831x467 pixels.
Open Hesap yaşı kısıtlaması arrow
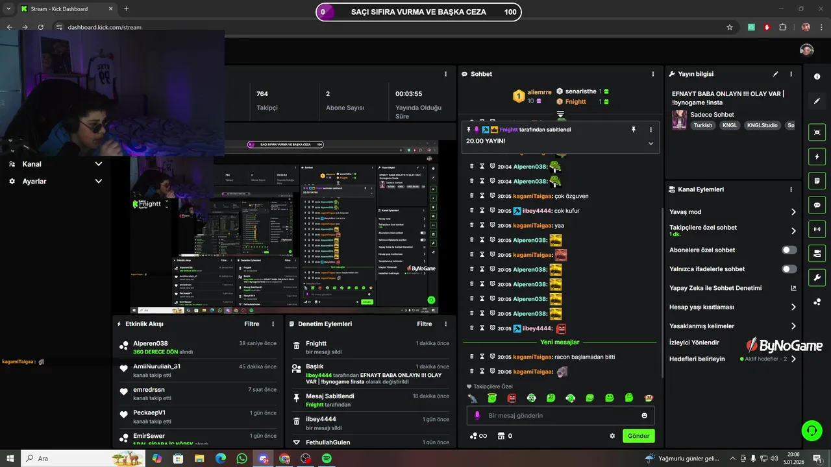pyautogui.click(x=793, y=307)
